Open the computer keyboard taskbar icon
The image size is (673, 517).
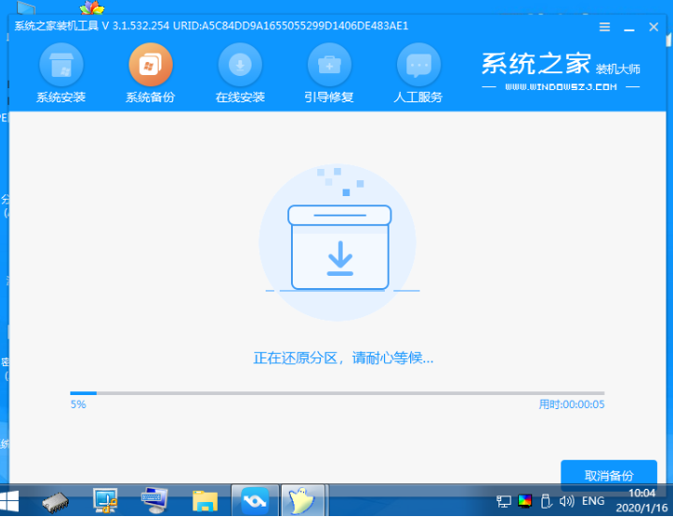click(x=155, y=500)
